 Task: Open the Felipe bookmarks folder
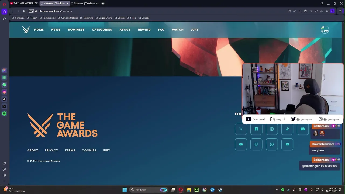(x=131, y=18)
